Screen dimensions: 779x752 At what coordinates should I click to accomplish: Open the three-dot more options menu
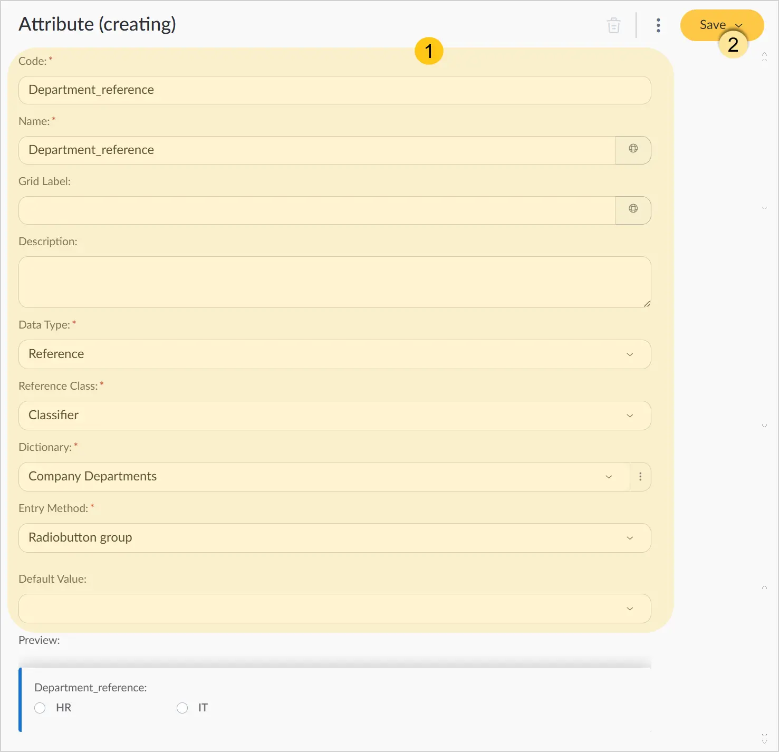coord(658,25)
